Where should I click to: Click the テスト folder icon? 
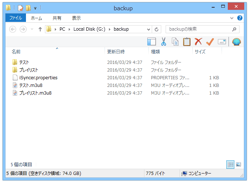coord(15,62)
